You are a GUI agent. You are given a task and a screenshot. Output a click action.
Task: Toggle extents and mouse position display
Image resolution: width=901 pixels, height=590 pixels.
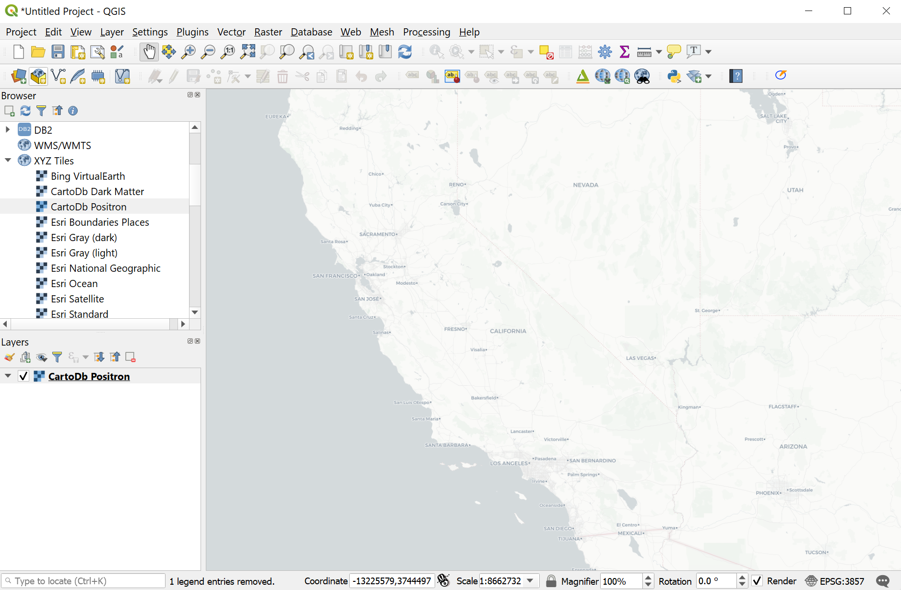coord(444,581)
